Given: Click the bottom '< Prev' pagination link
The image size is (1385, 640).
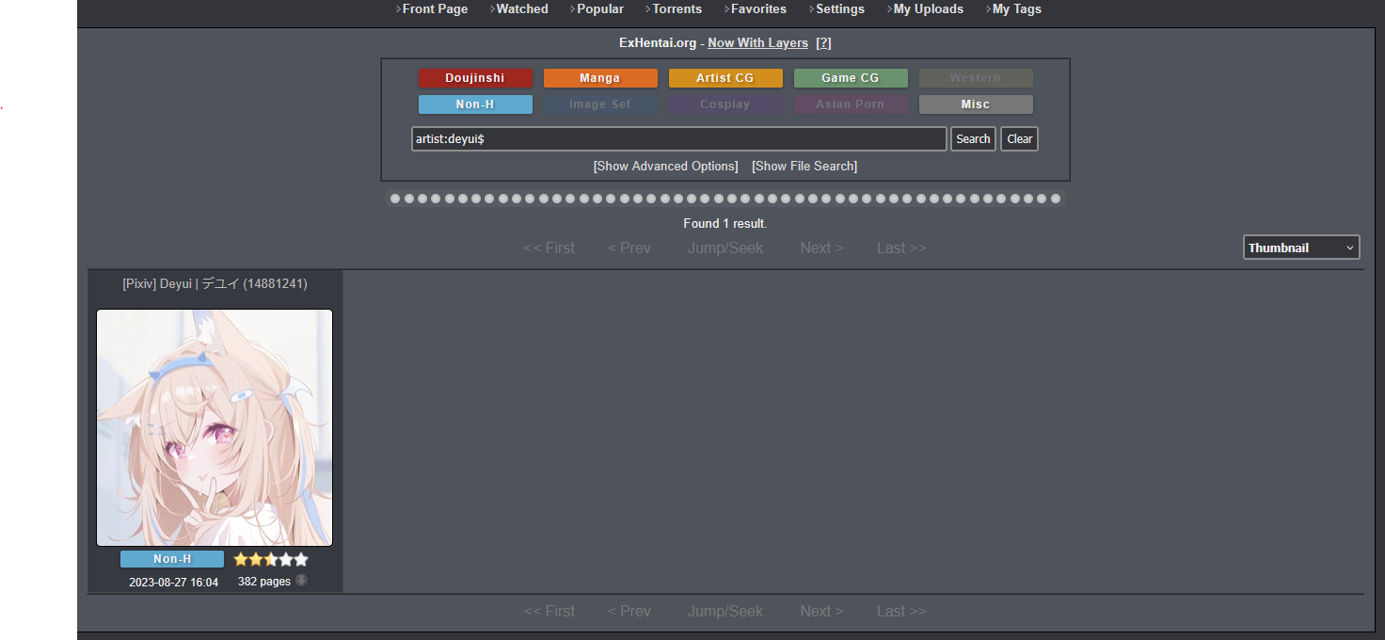Looking at the screenshot, I should click(x=629, y=611).
